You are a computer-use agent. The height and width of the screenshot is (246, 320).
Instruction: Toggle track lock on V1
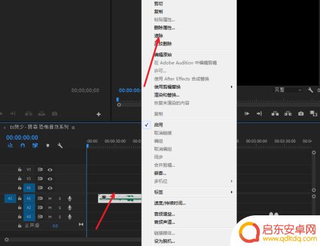[20, 188]
